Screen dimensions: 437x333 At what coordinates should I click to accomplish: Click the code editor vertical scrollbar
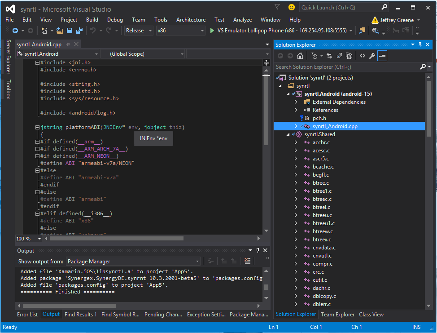tap(266, 112)
